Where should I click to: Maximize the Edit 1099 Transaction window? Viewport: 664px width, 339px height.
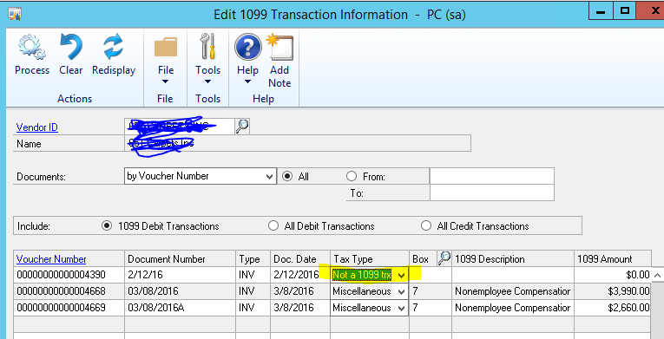pyautogui.click(x=624, y=11)
